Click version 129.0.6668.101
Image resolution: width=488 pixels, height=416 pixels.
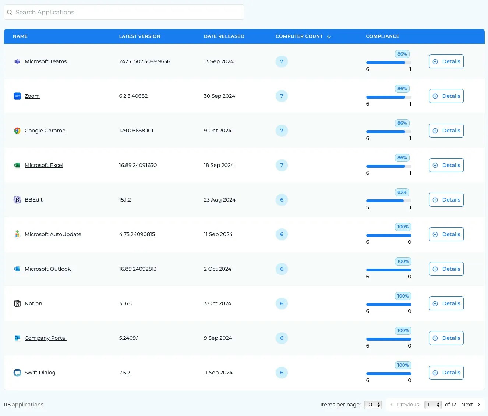pos(136,131)
